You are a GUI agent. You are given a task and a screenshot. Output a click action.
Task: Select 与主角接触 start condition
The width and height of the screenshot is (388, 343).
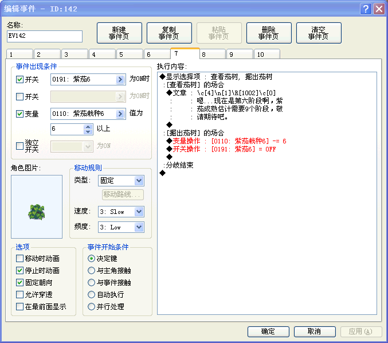tap(91, 270)
